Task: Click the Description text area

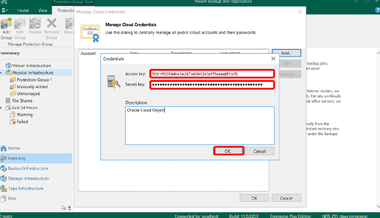Action: coord(200,126)
